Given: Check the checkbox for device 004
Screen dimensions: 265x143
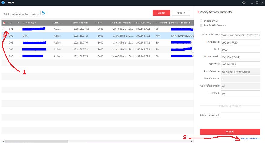Looking at the screenshot, I should click(x=4, y=50).
